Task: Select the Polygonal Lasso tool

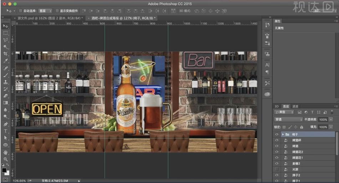Action: [x=5, y=40]
